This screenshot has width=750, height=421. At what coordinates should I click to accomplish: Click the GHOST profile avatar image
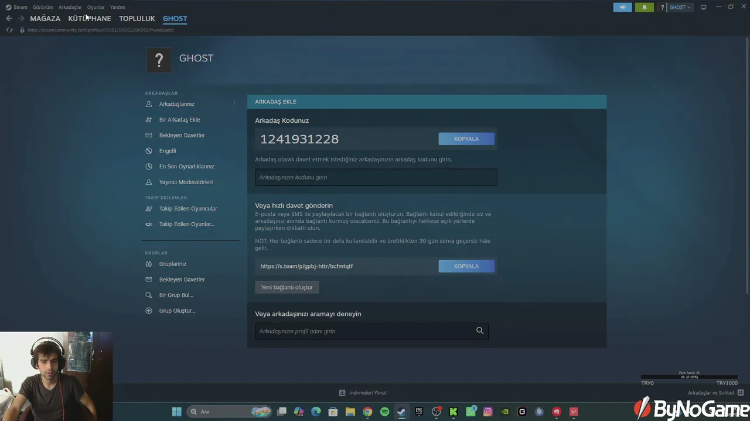tap(159, 59)
